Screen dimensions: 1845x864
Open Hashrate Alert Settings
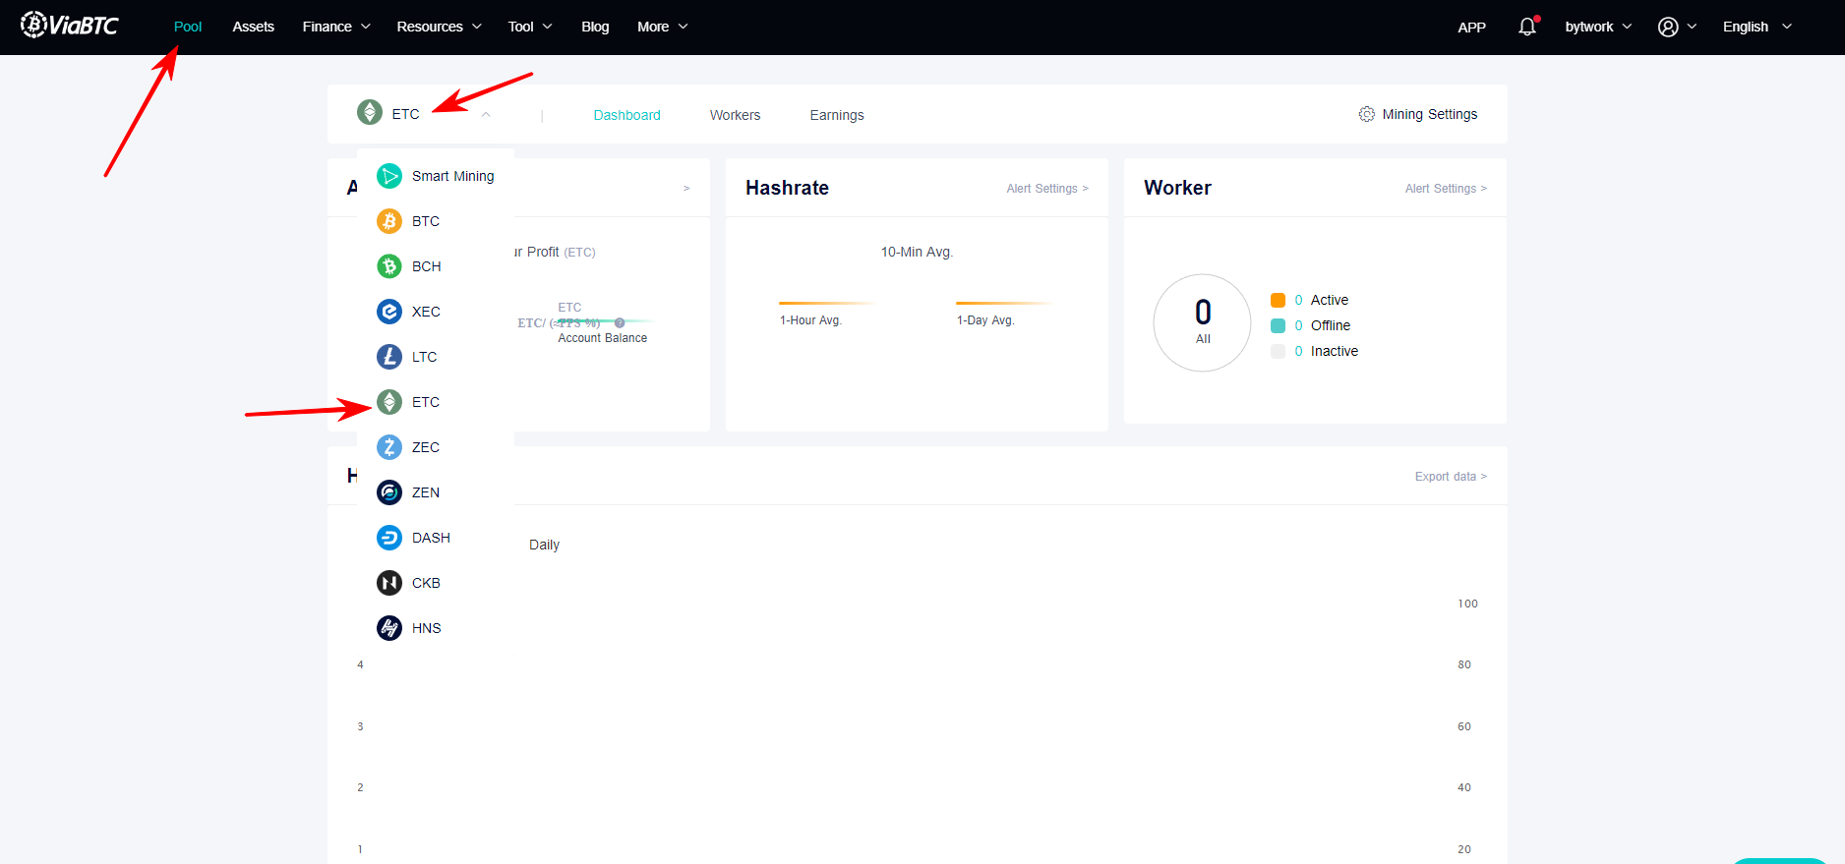click(x=1047, y=189)
